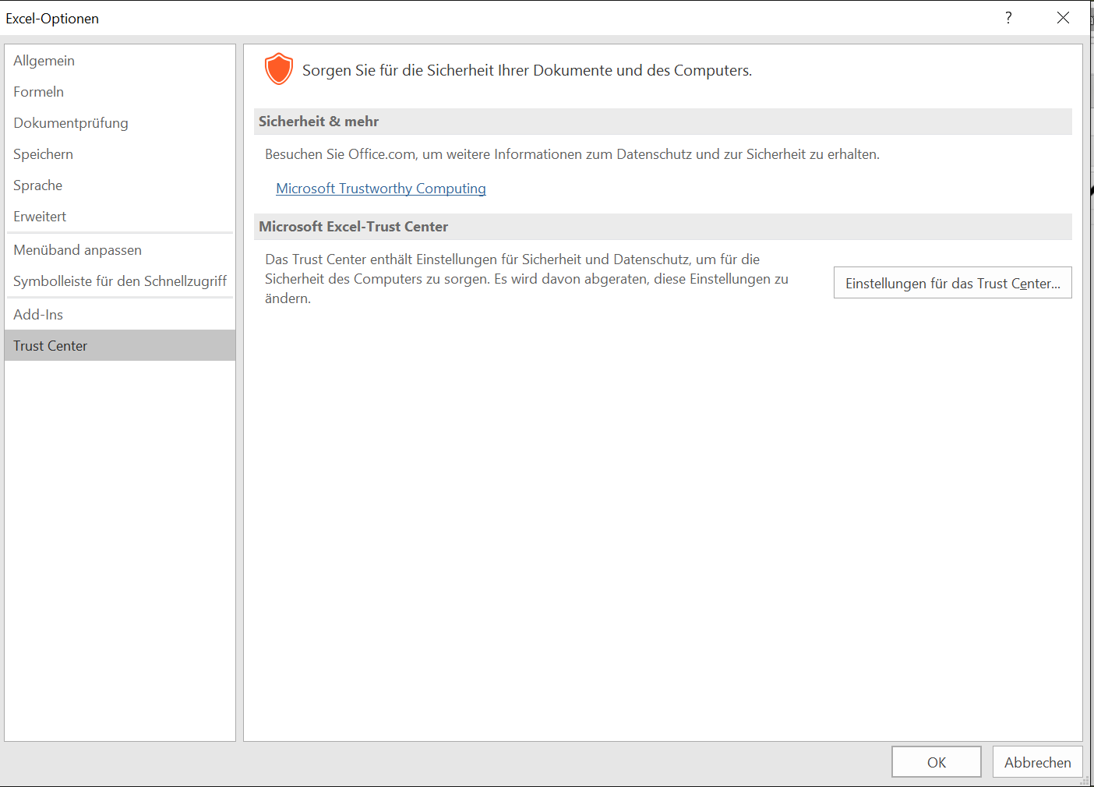
Task: Click the Besuchen Sie Office.com text
Action: (x=572, y=154)
